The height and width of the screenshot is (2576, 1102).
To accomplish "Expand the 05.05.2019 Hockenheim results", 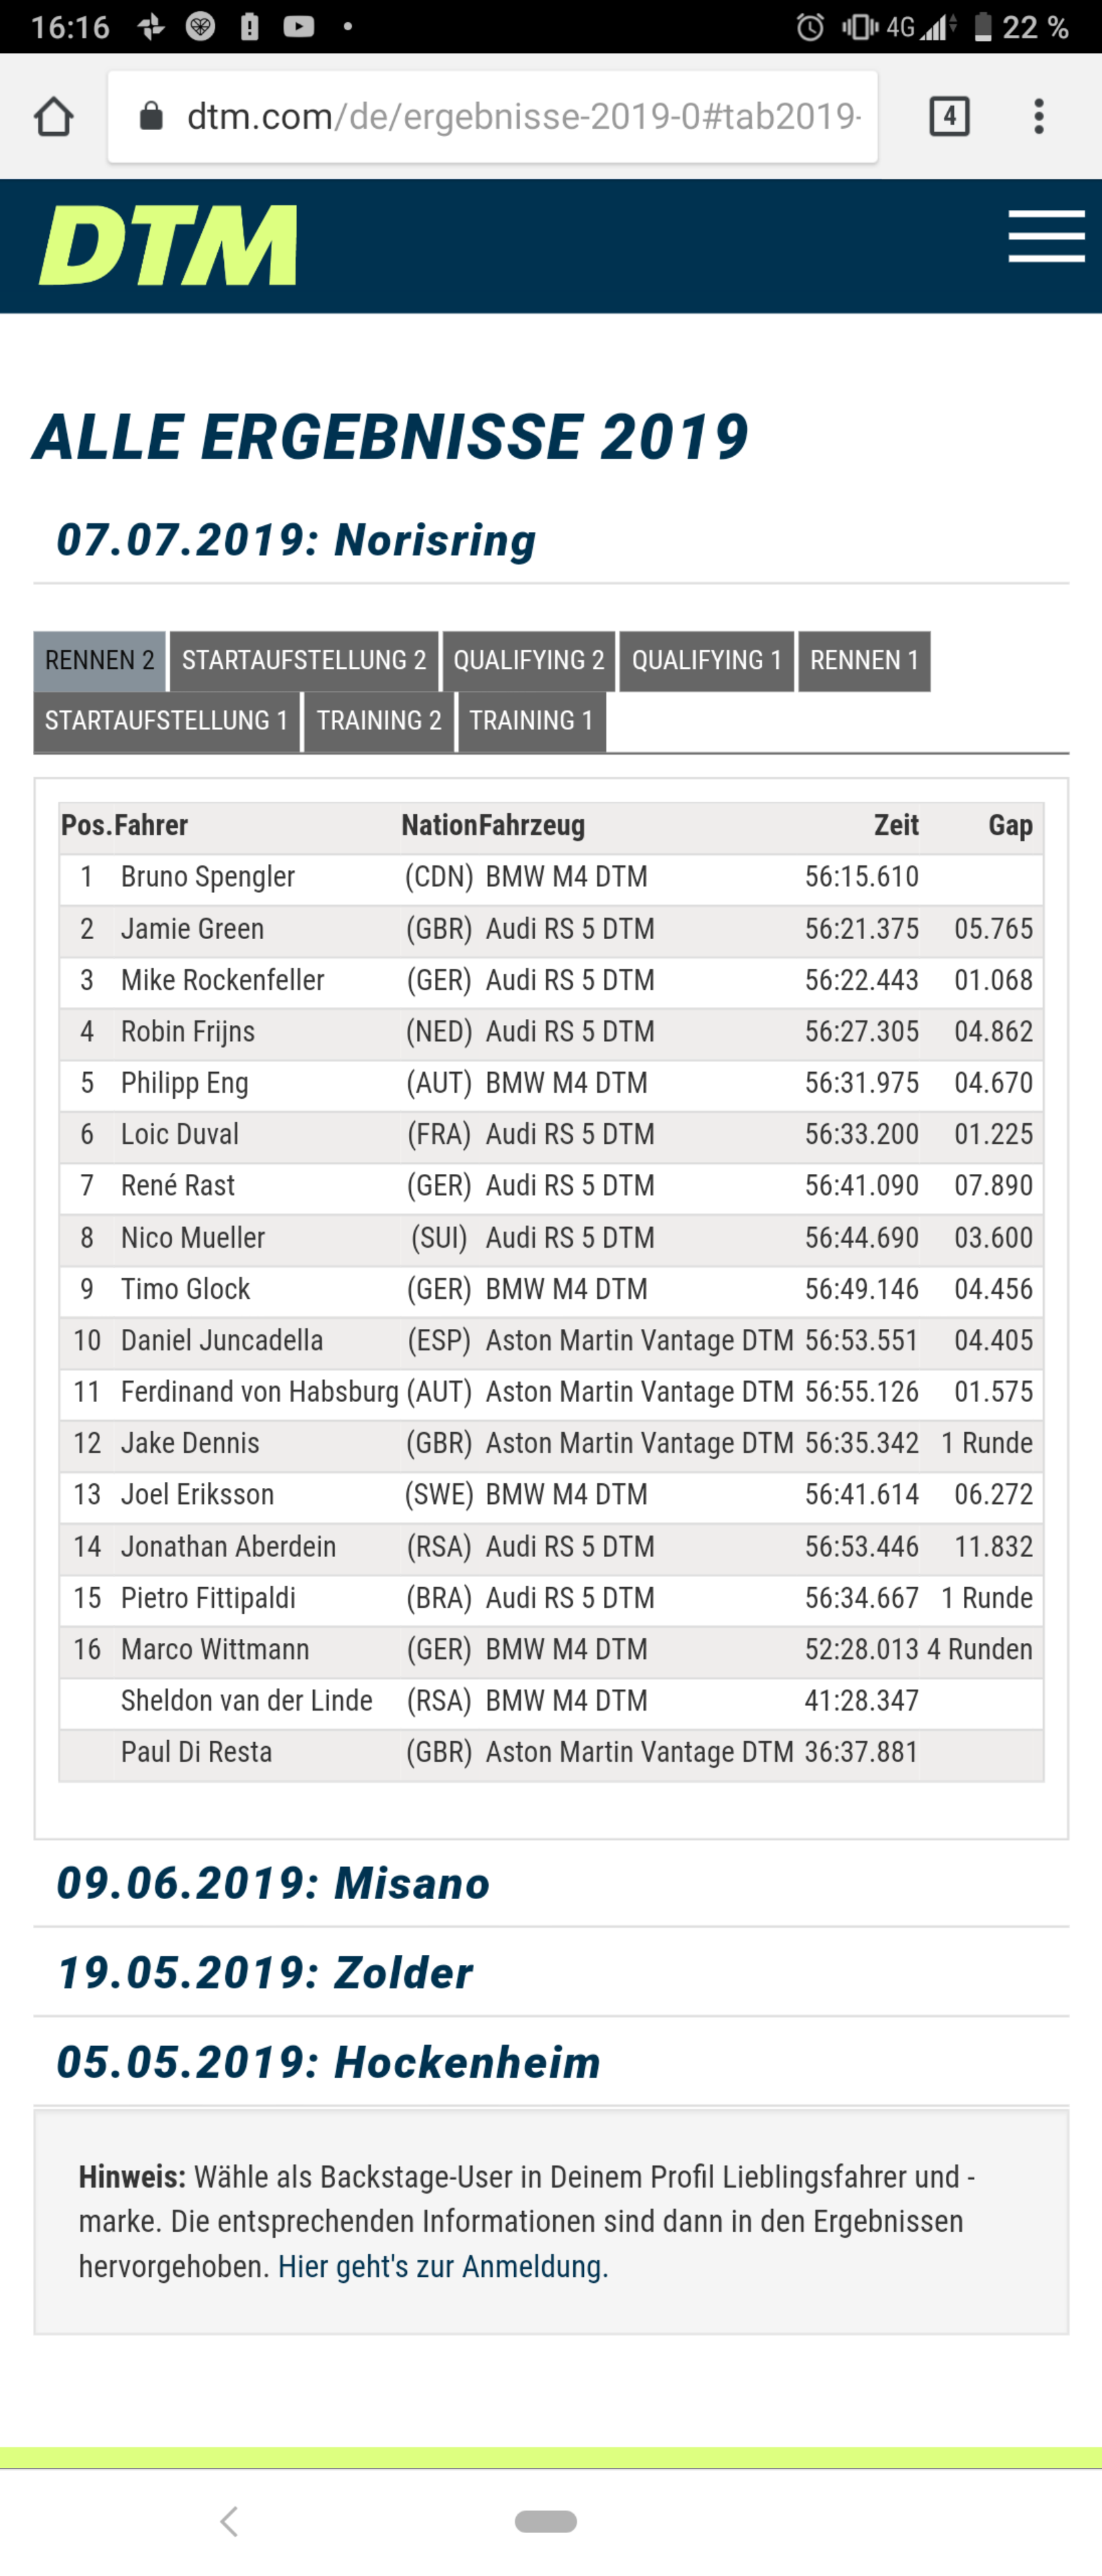I will pos(328,2062).
